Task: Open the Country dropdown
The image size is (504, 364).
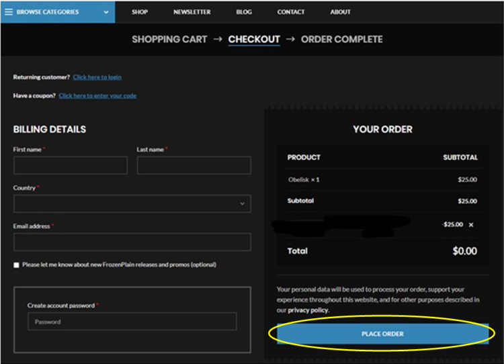Action: click(x=132, y=203)
